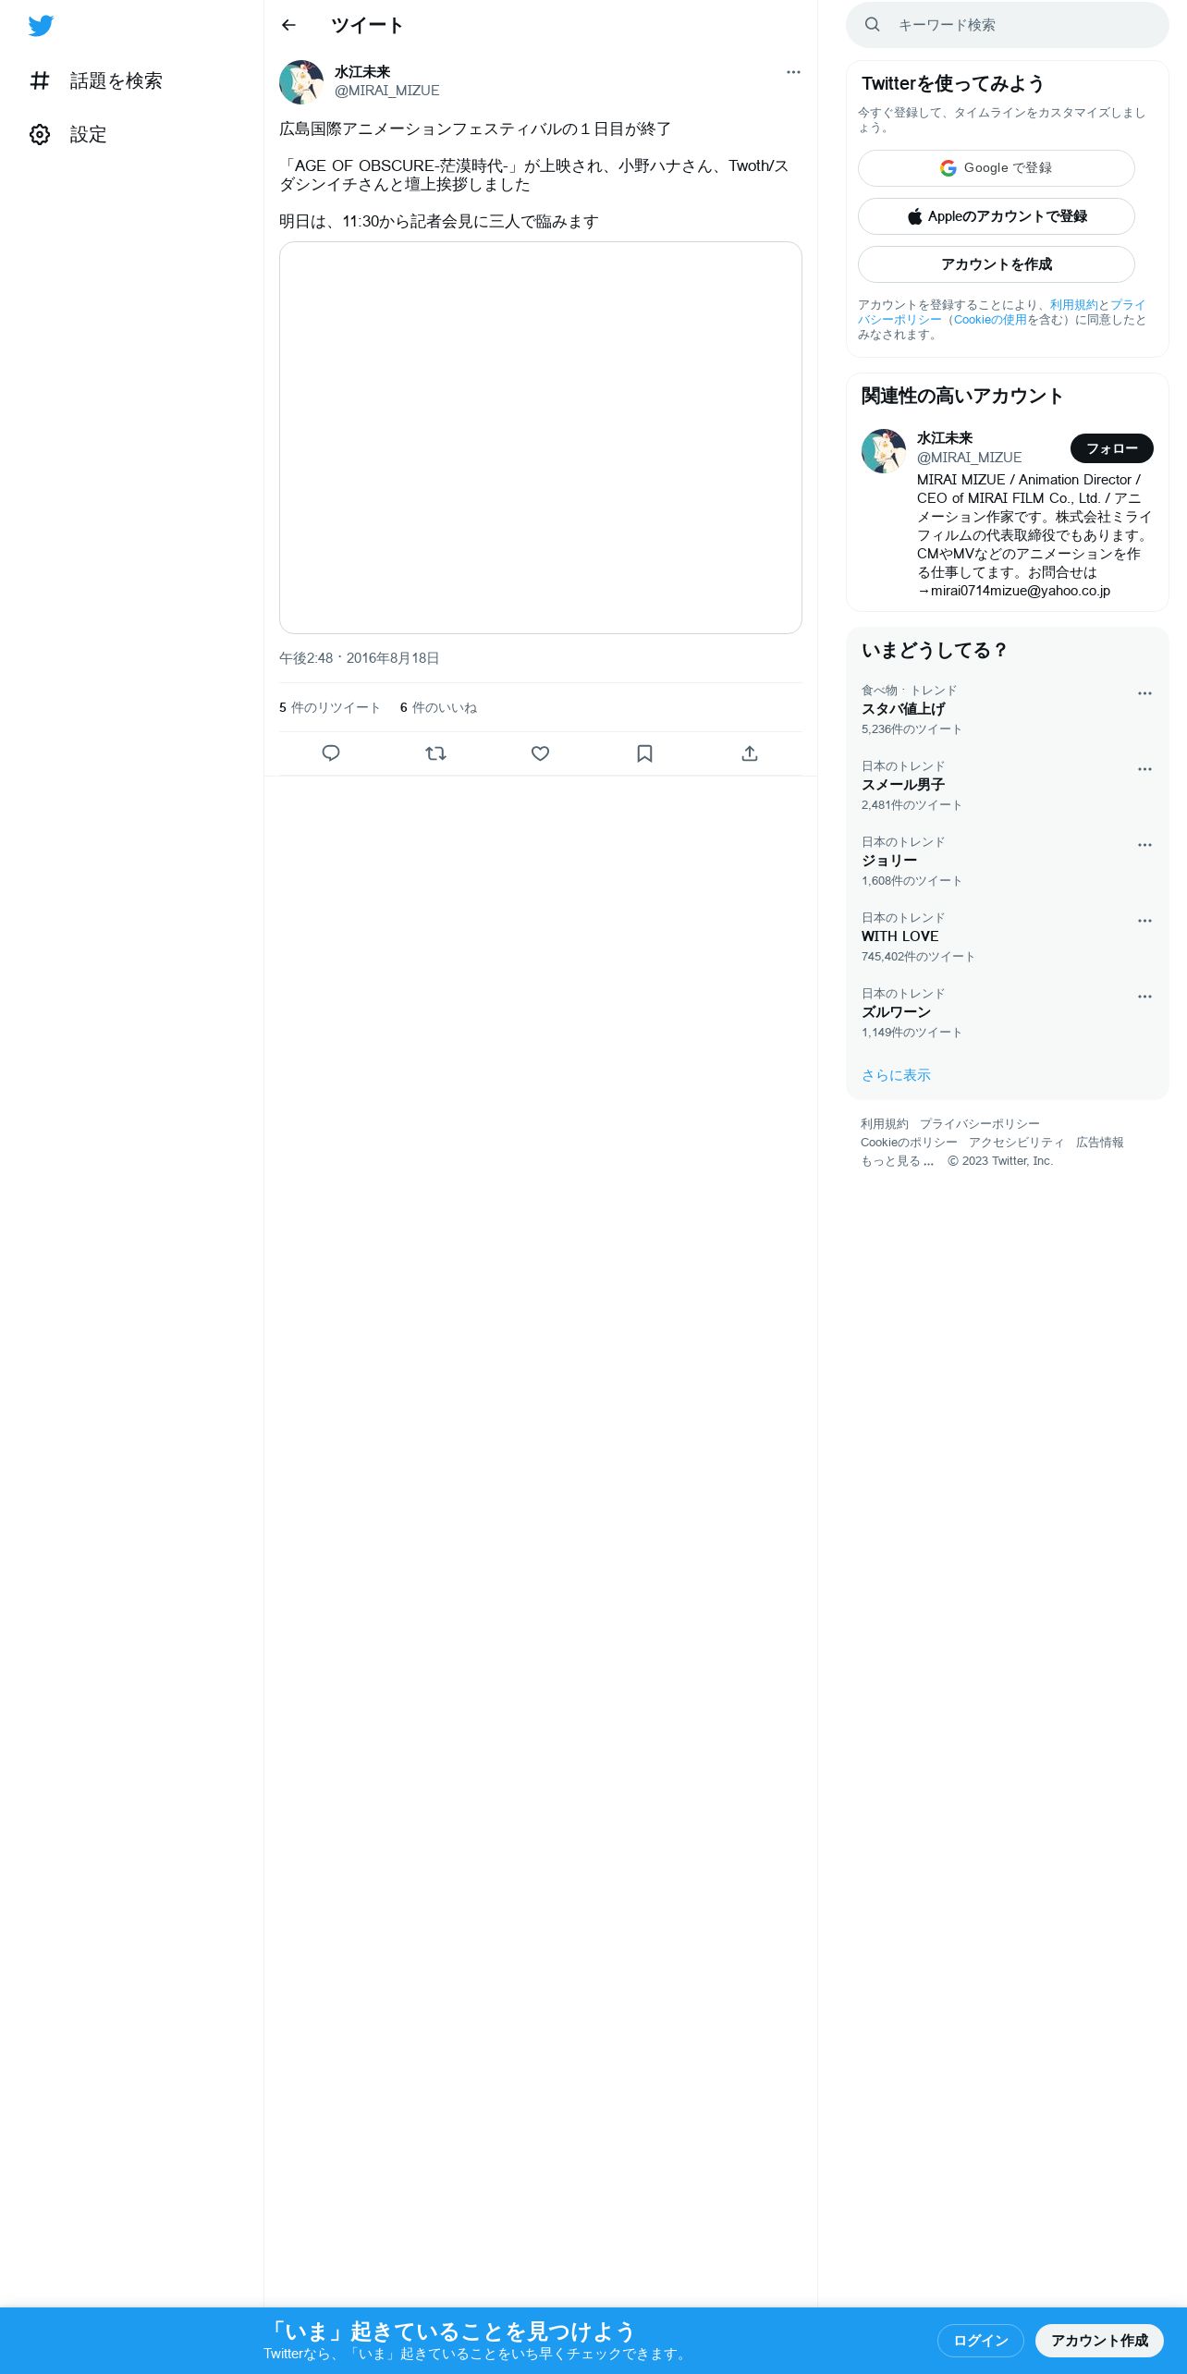Click the bookmark icon
This screenshot has height=2374, width=1187.
(x=645, y=753)
